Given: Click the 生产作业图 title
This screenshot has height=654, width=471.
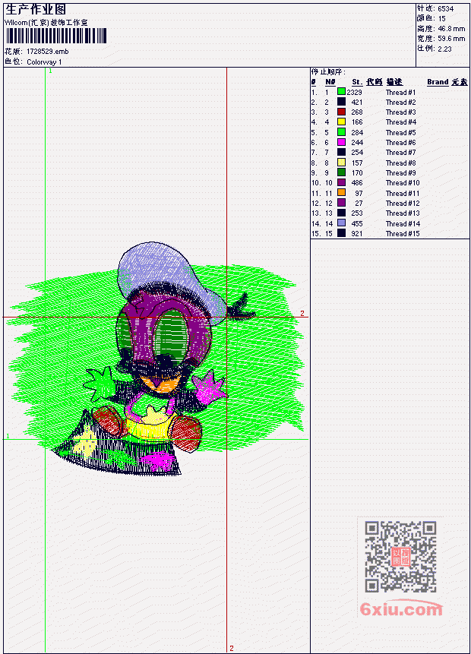Looking at the screenshot, I should (x=36, y=10).
